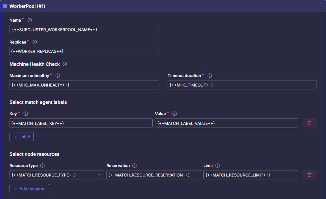This screenshot has width=326, height=199.
Task: Click the Reservation input field
Action: pyautogui.click(x=153, y=175)
